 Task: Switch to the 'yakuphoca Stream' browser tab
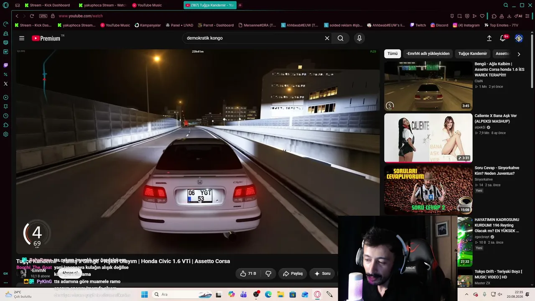pos(102,5)
